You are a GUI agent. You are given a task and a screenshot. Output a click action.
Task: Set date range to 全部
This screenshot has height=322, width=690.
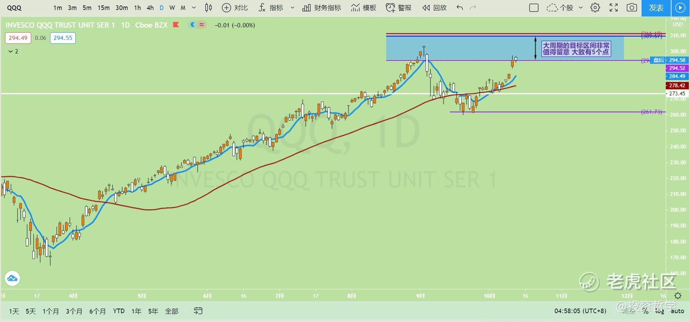tap(172, 311)
